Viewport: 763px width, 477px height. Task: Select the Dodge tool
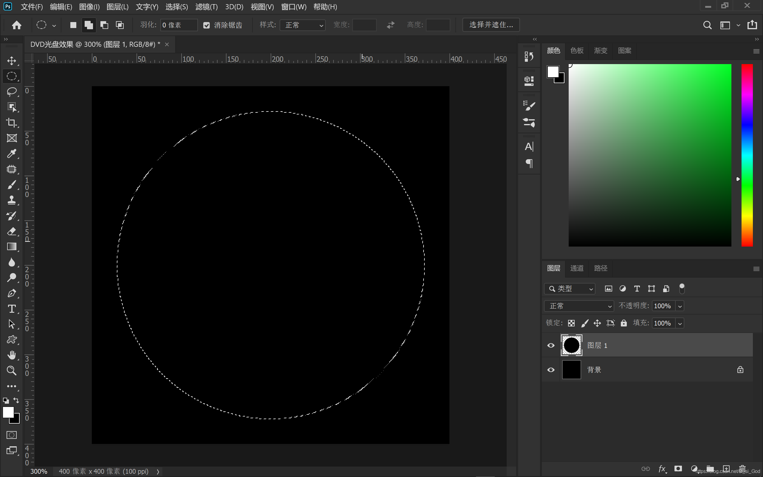12,278
